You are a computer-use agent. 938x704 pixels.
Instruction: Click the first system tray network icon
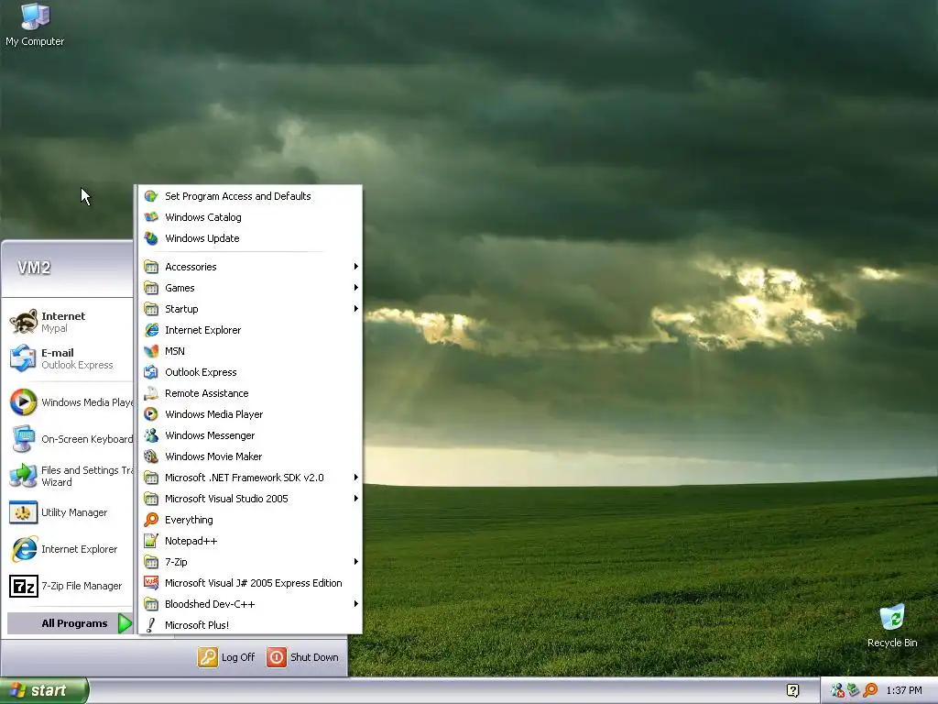click(837, 690)
